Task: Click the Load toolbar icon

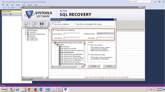Action: [x=34, y=24]
